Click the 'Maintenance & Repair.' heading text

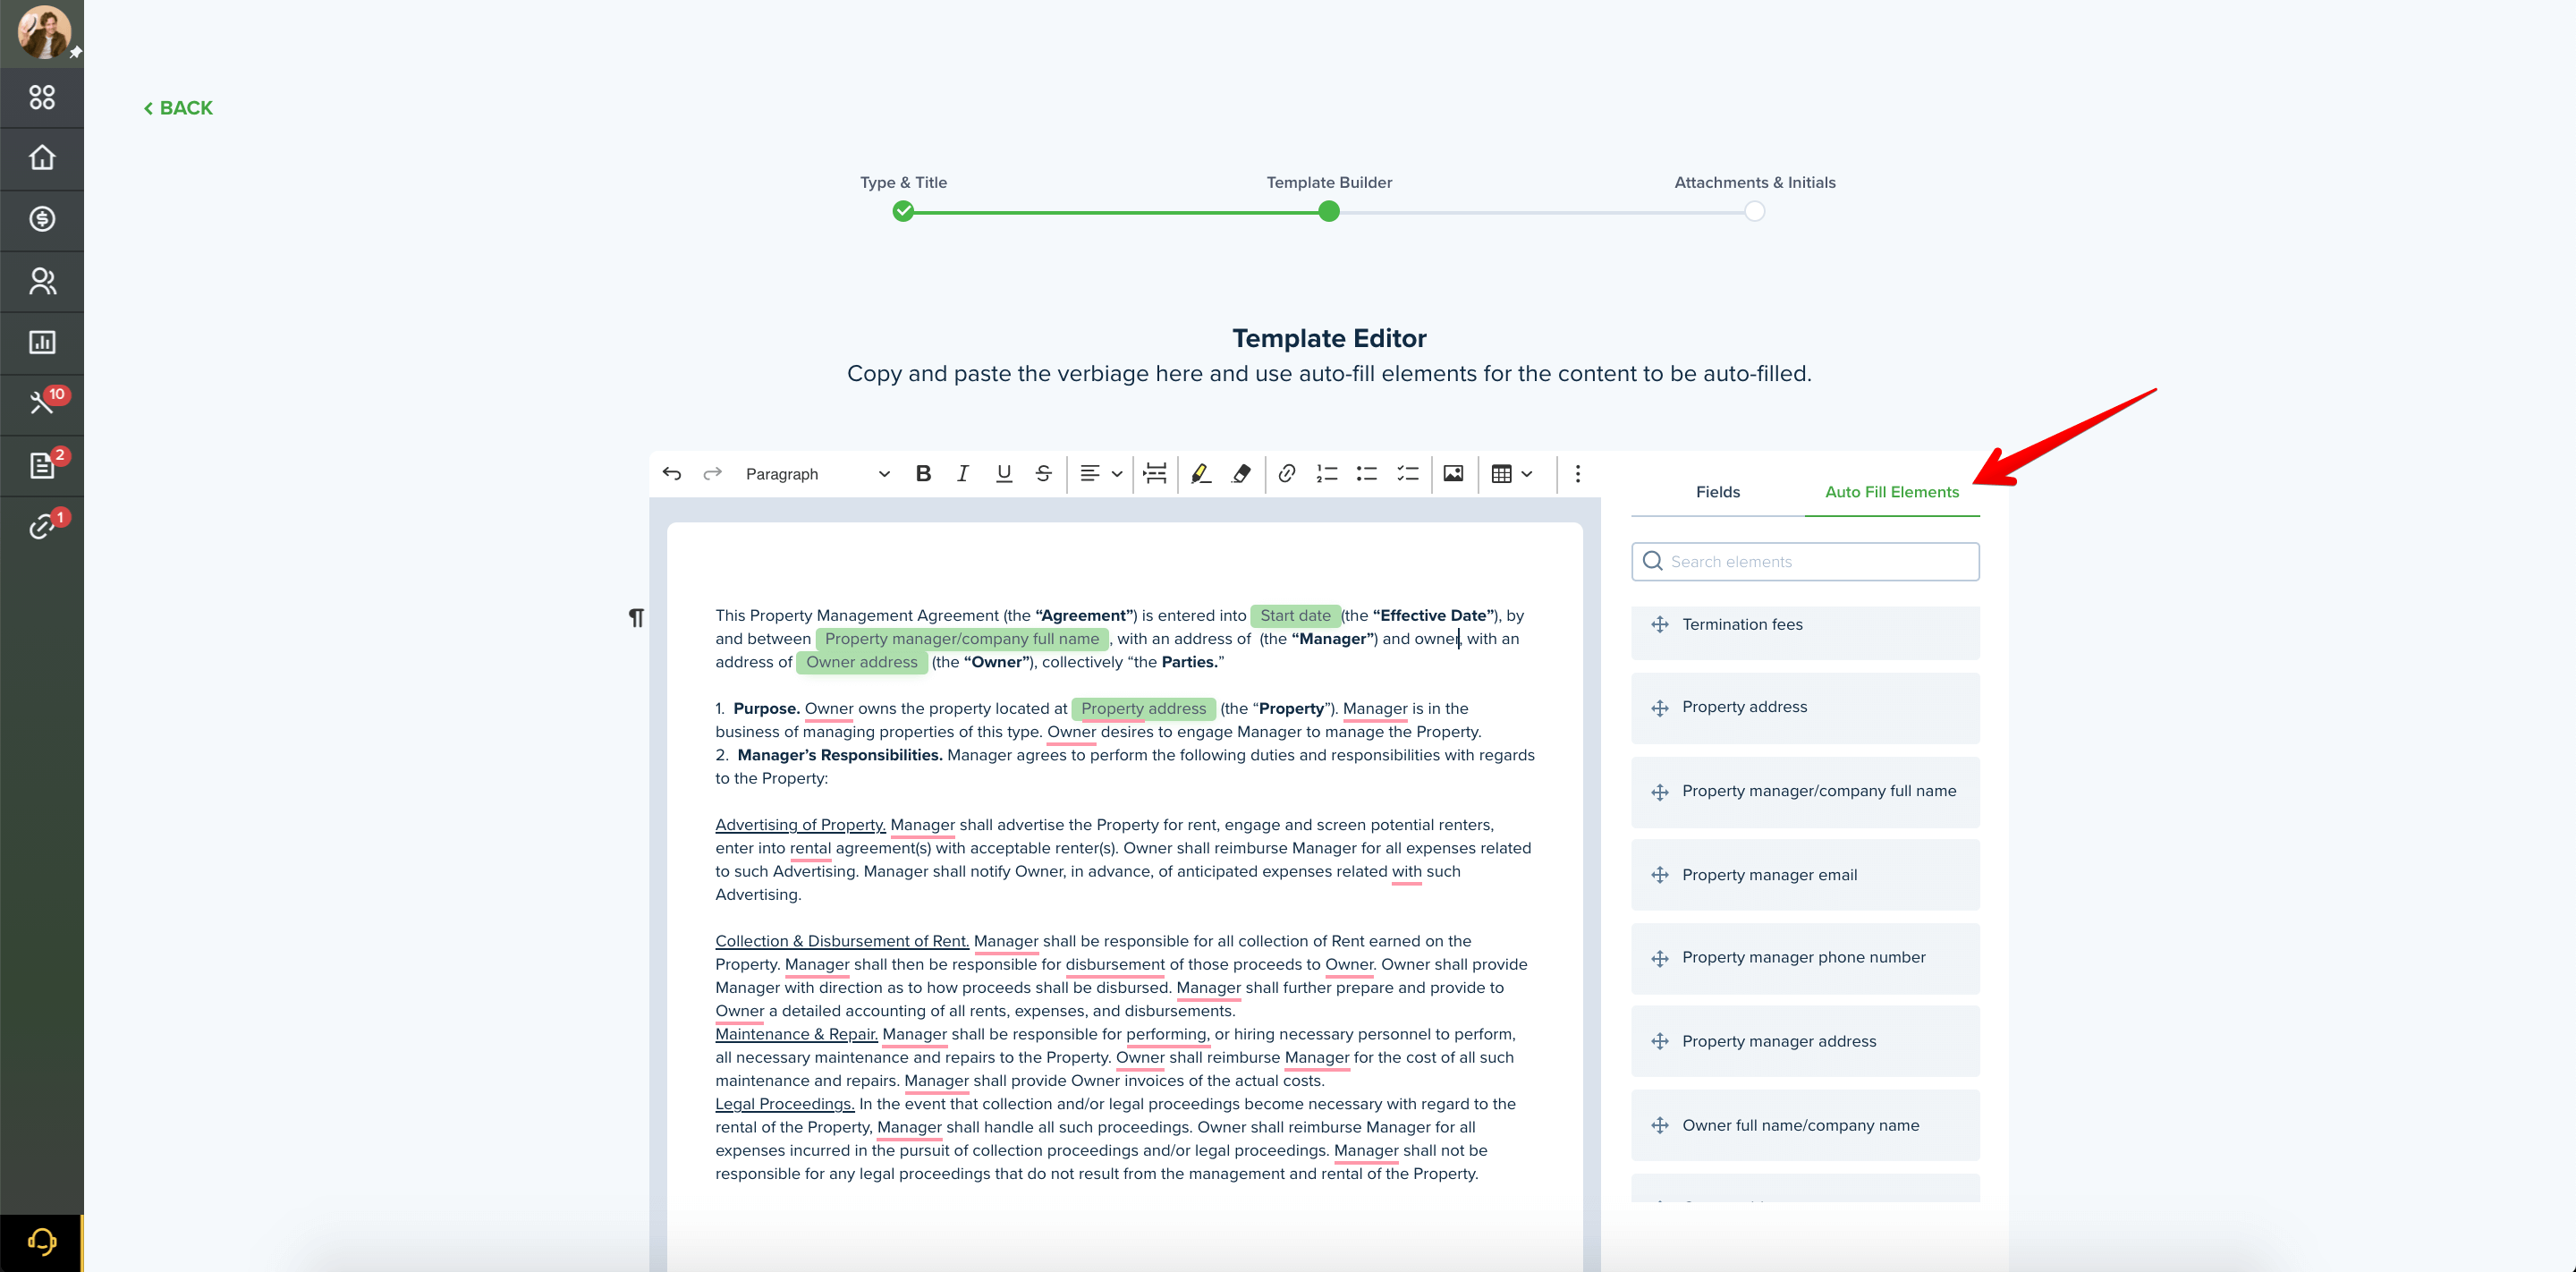[796, 1034]
